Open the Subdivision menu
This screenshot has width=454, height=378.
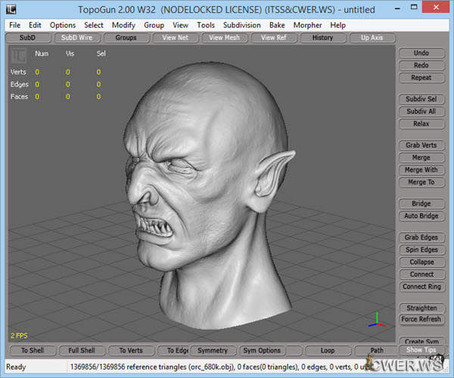tap(241, 25)
